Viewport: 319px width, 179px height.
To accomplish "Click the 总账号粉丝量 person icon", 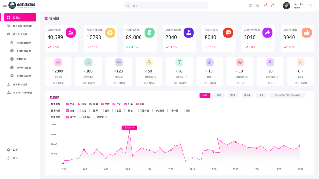I will click(x=188, y=33).
